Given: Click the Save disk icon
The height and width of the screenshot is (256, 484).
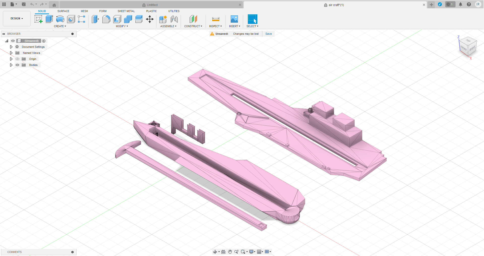Looking at the screenshot, I should coord(24,4).
